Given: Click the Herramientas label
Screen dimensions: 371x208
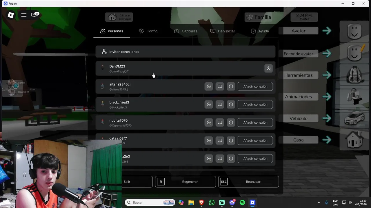Looking at the screenshot, I should 298,75.
